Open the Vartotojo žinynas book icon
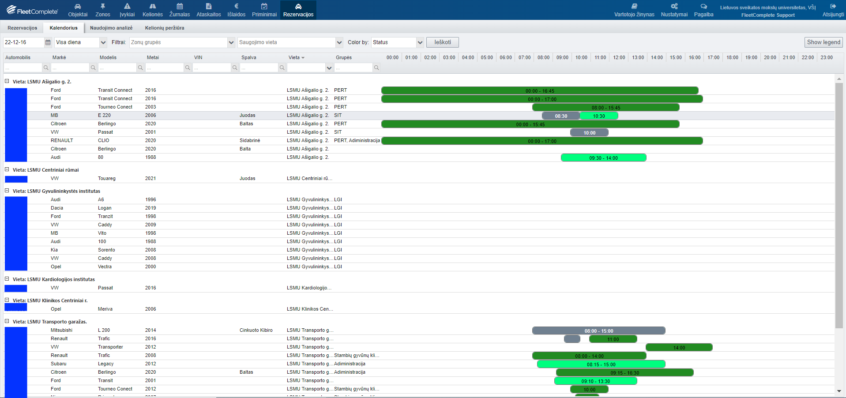The width and height of the screenshot is (846, 398). point(634,6)
